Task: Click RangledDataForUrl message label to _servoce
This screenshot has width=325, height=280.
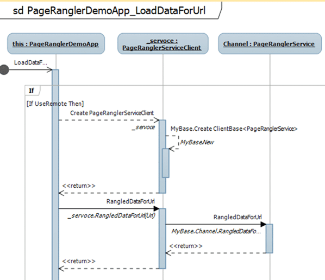Action: [130, 201]
